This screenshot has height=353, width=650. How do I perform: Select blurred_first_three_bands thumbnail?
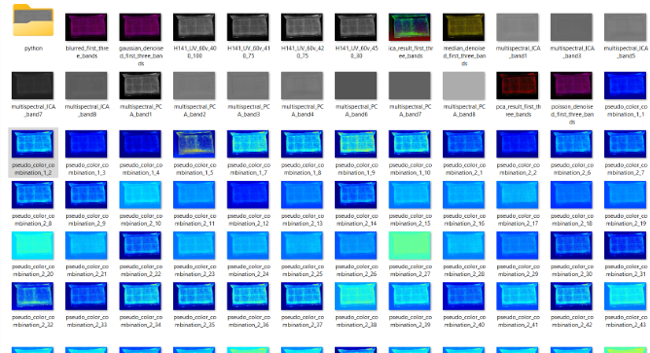(x=87, y=27)
